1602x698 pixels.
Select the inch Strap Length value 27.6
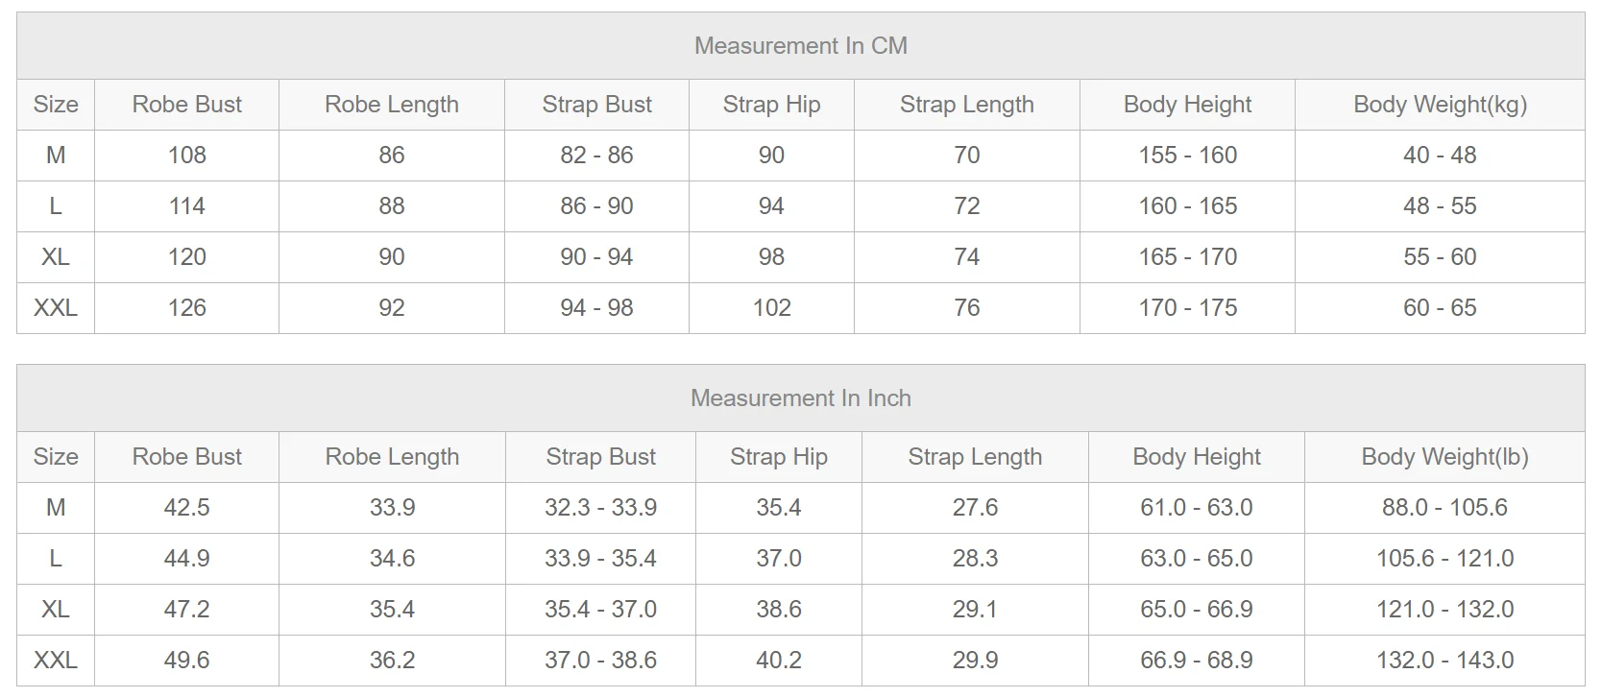(975, 508)
